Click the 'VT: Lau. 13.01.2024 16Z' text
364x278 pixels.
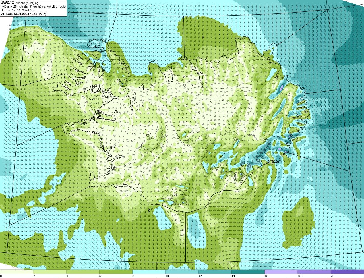[18, 14]
